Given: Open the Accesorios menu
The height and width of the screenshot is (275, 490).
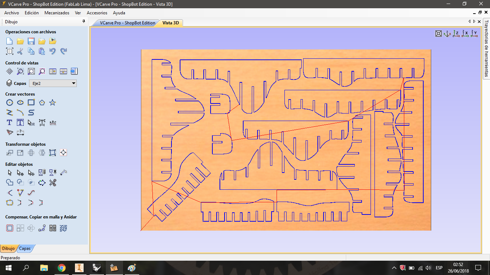Looking at the screenshot, I should pos(97,13).
